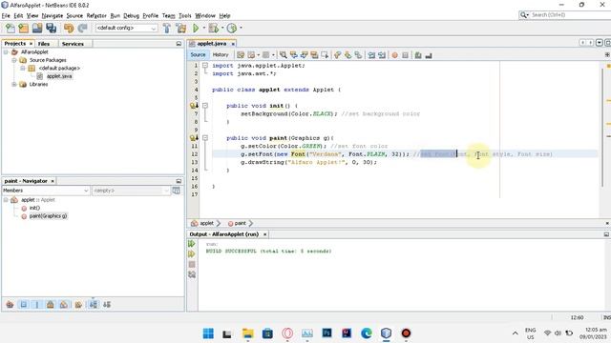Click the Redo toolbar icon
611x343 pixels.
[x=82, y=28]
